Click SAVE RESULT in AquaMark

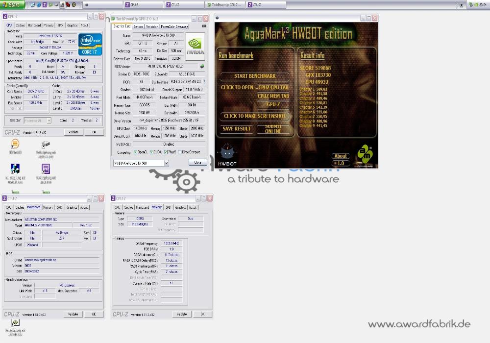point(237,128)
